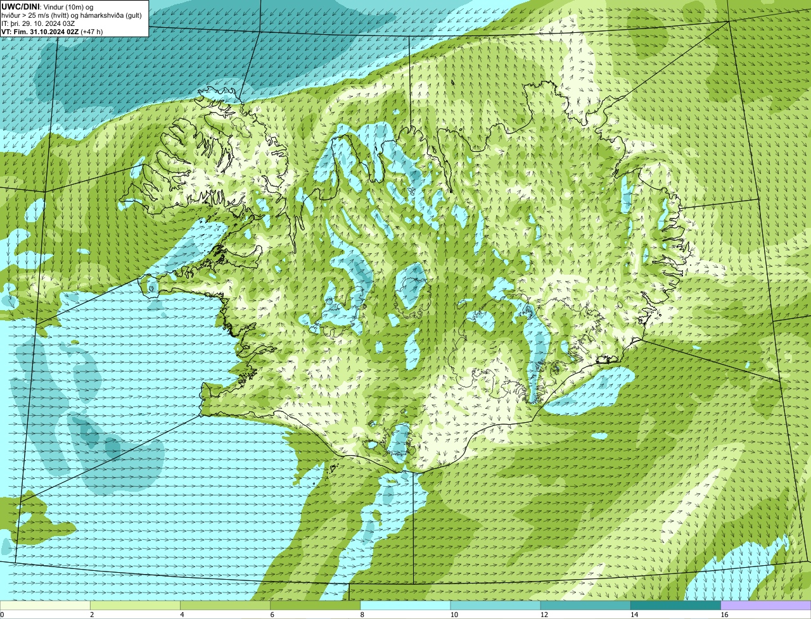Select the 'IT: þri. 29. 10. 2024 03Z' line
Screen dimensions: 811x619
(x=39, y=23)
